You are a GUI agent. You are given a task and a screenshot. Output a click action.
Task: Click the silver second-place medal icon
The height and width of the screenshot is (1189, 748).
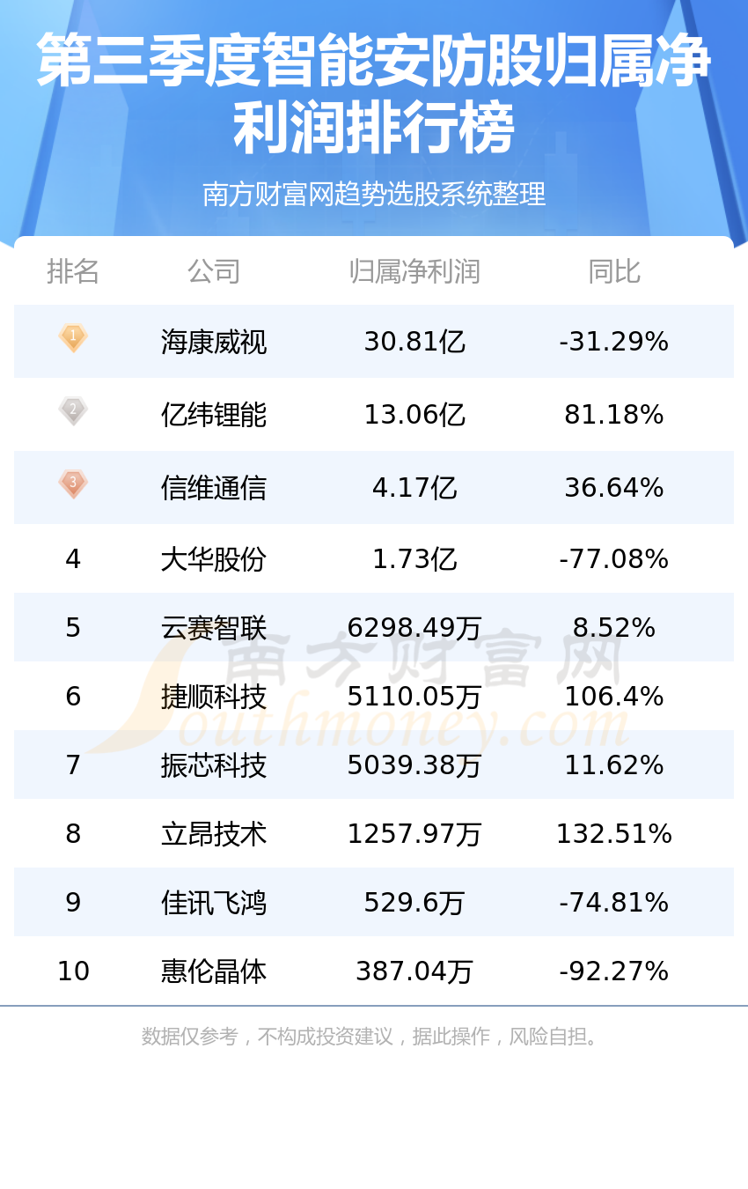pos(73,411)
